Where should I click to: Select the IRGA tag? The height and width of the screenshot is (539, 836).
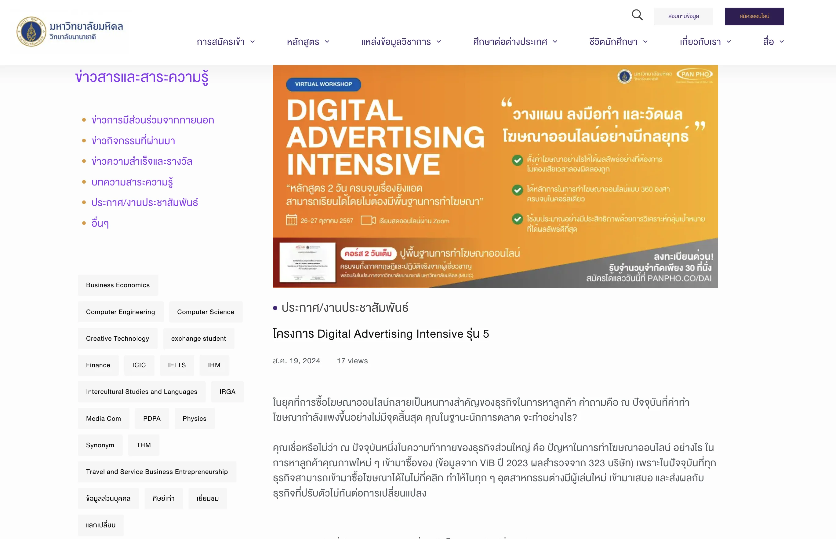tap(227, 392)
